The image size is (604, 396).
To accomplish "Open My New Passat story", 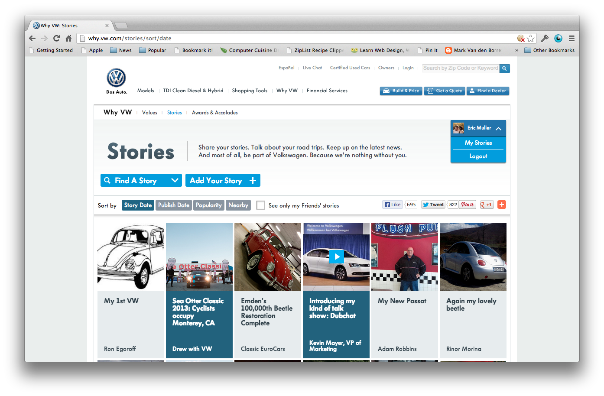I will pyautogui.click(x=405, y=290).
